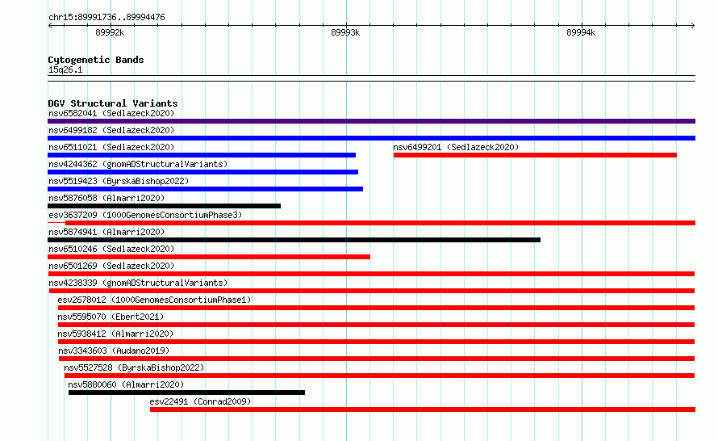Screen dimensions: 718x441
Task: Select the red esv2678012 variant bar
Action: pos(377,308)
